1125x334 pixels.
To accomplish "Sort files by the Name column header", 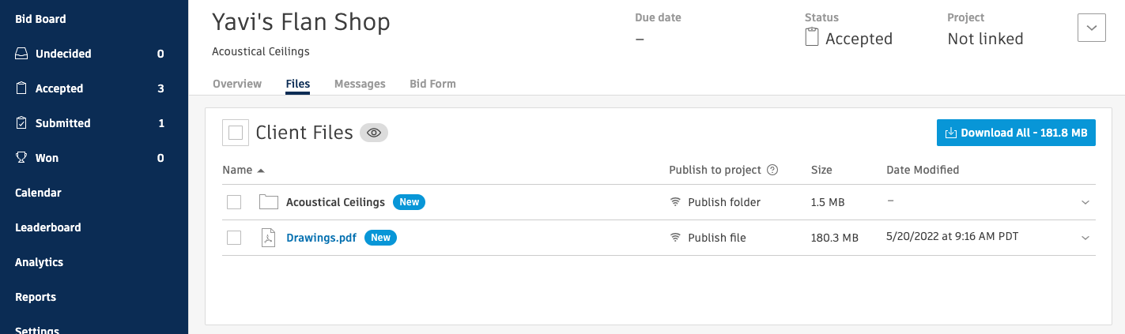I will click(237, 170).
